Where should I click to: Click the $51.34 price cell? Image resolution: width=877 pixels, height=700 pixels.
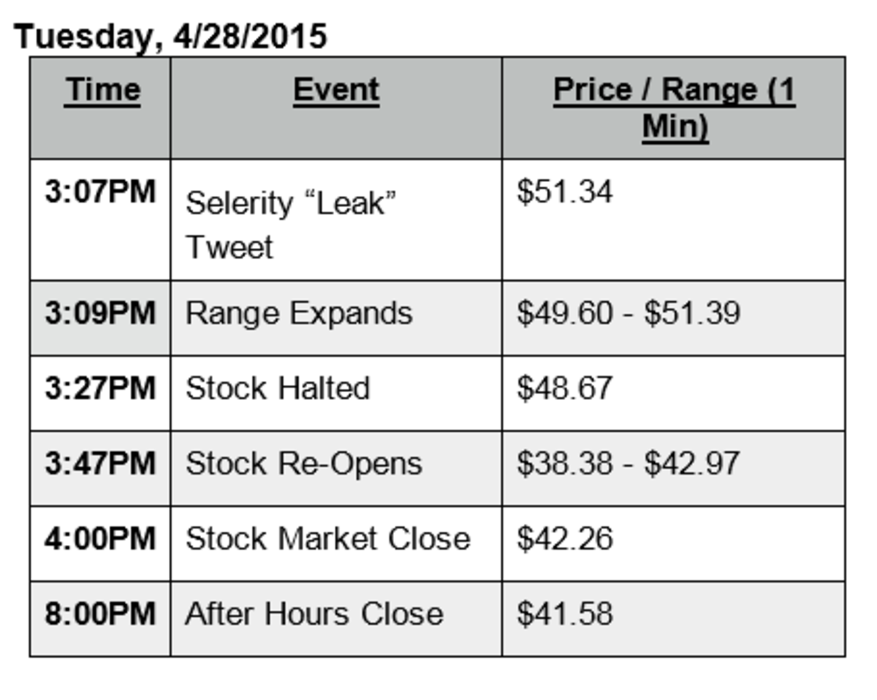(565, 193)
